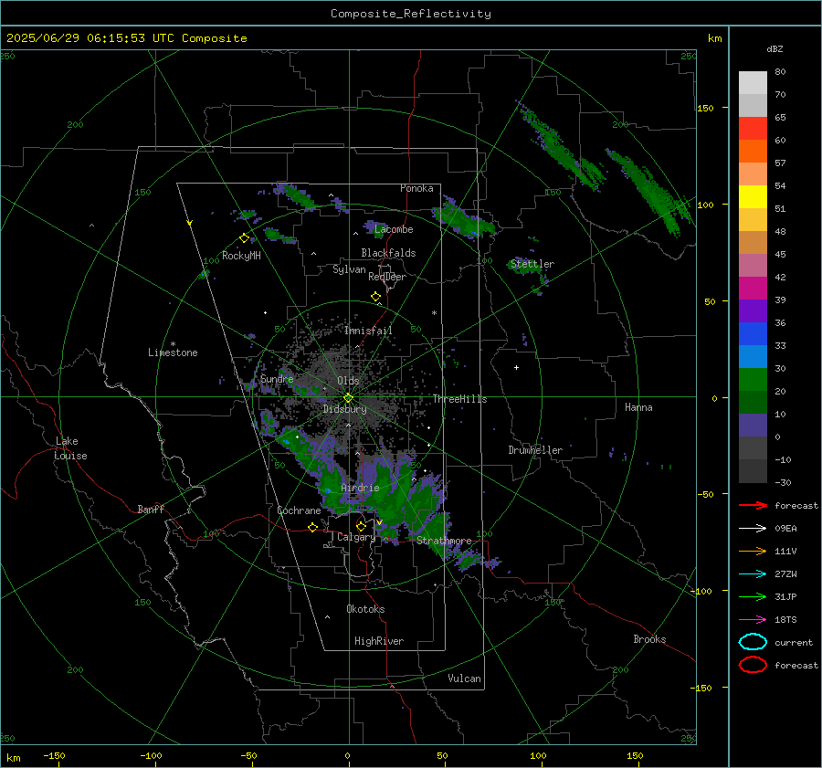822x768 pixels.
Task: Click the 18TS legend label
Action: [x=785, y=620]
